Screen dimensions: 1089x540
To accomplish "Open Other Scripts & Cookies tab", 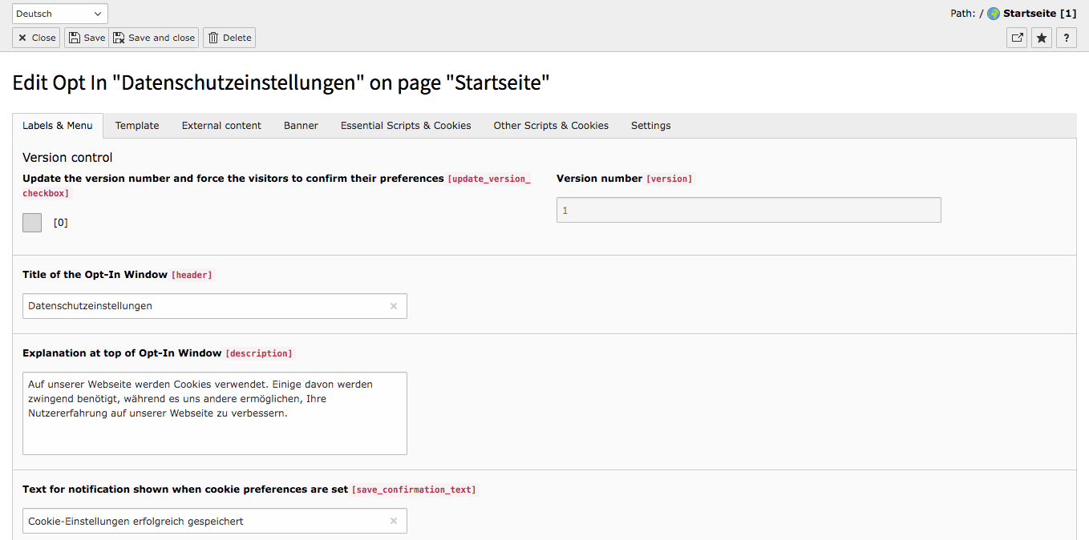I will click(x=551, y=126).
